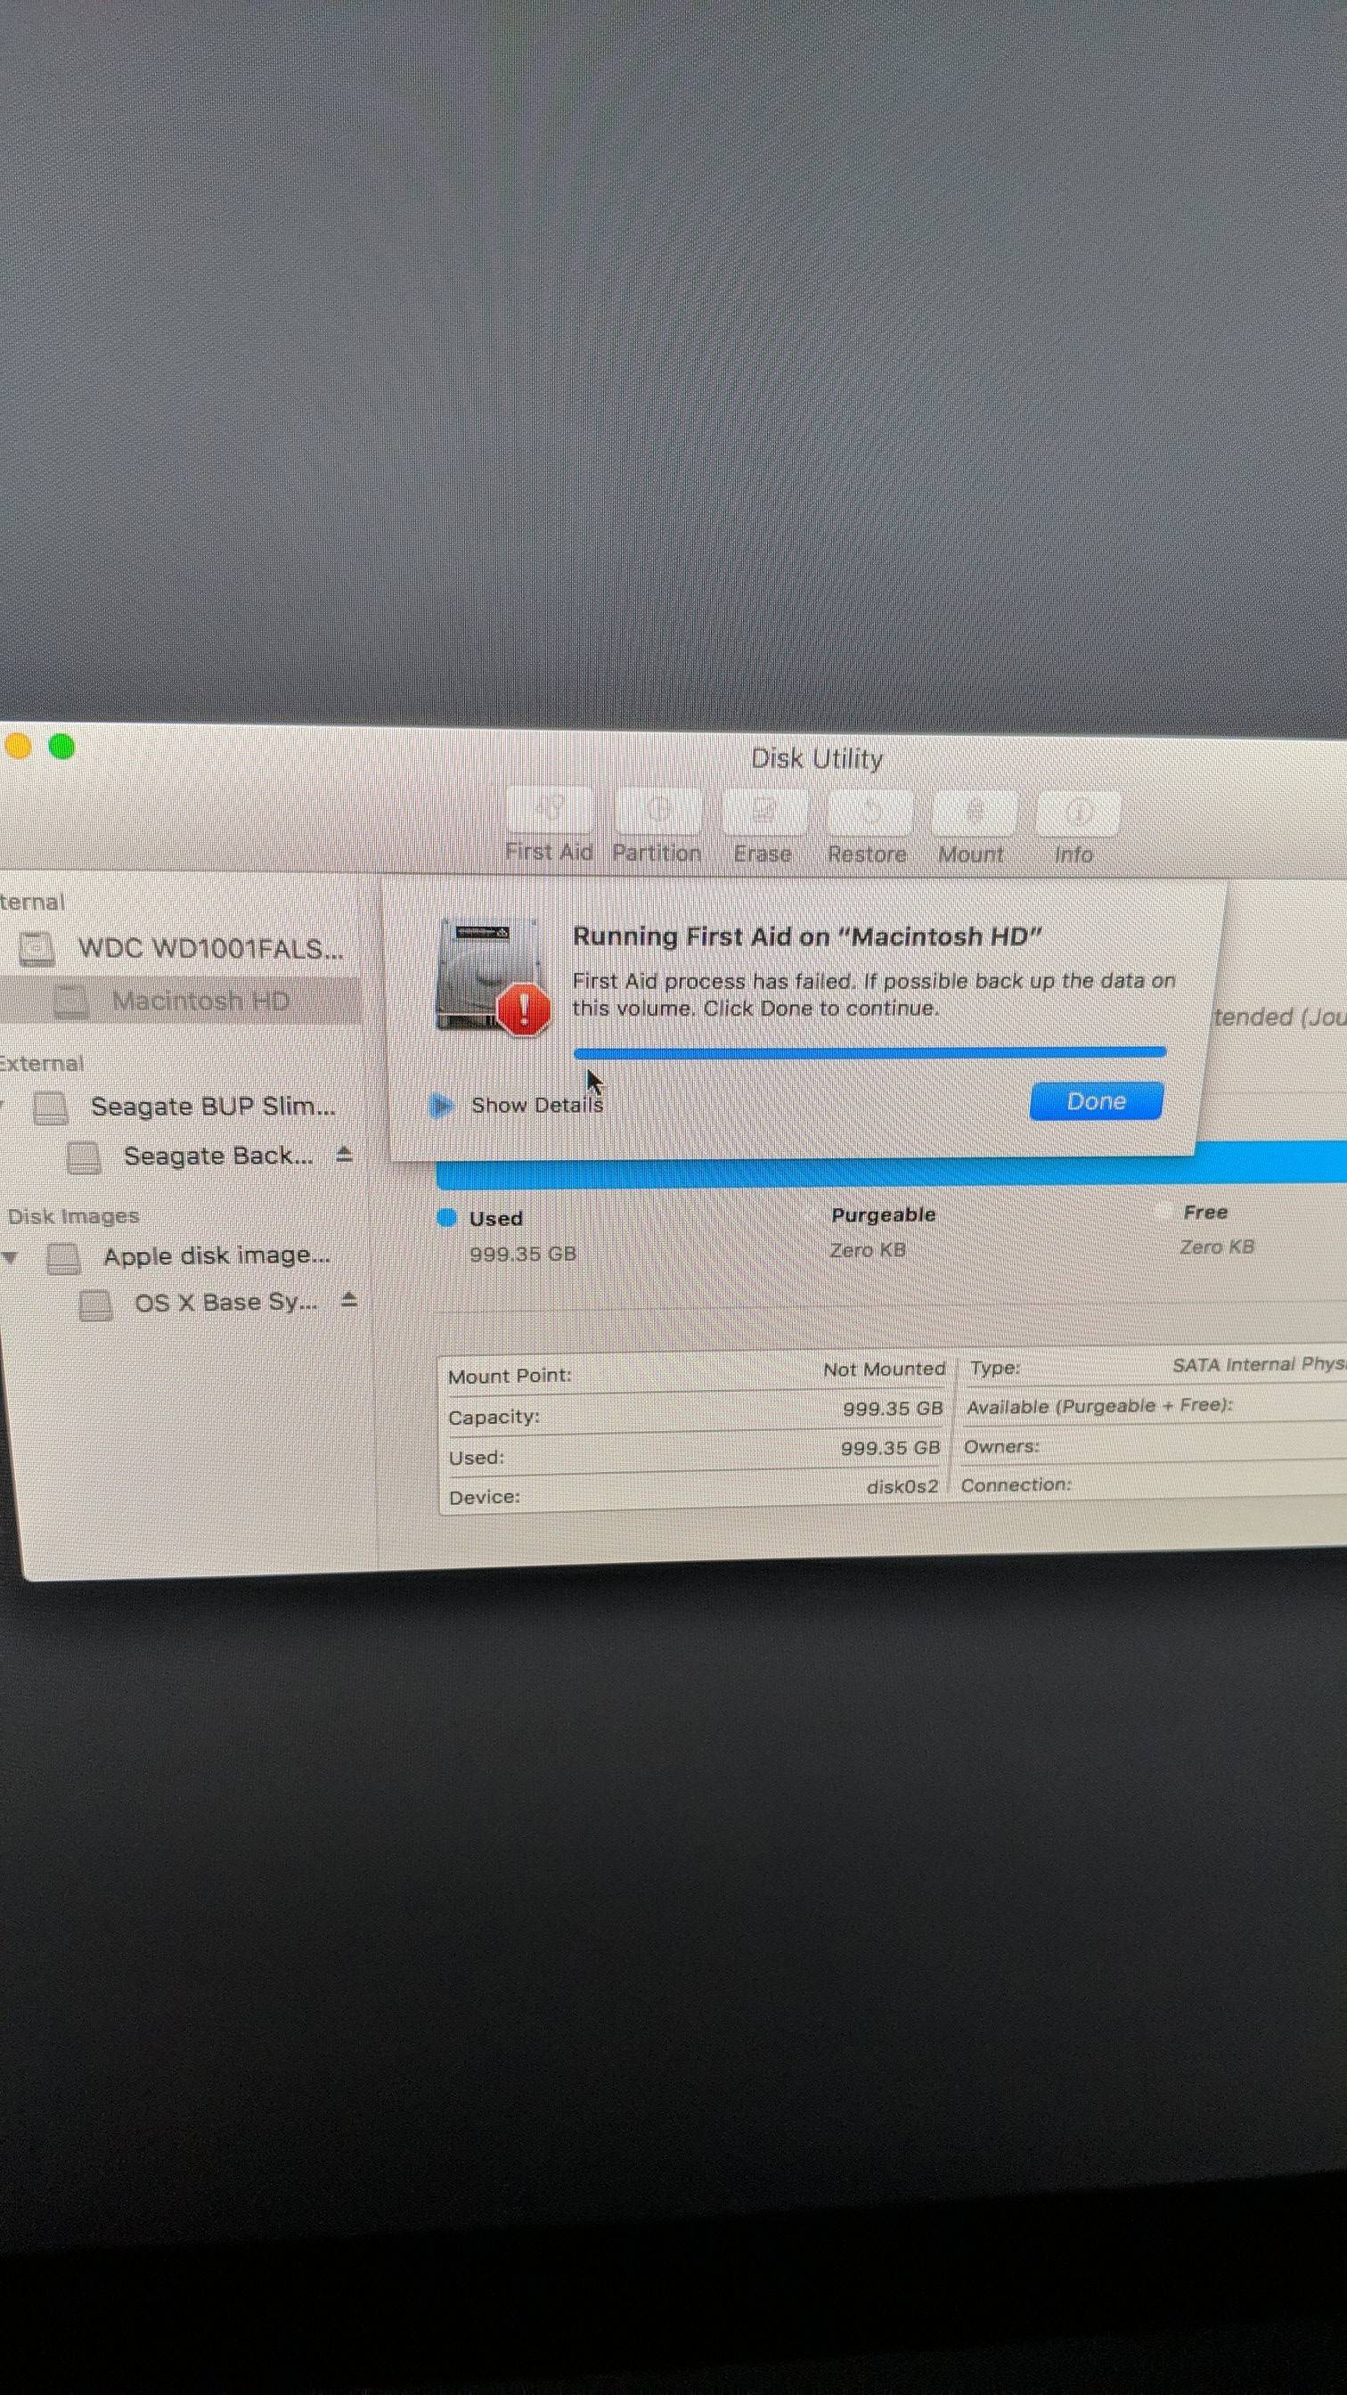Click the Free Zero KB value

pyautogui.click(x=1217, y=1247)
